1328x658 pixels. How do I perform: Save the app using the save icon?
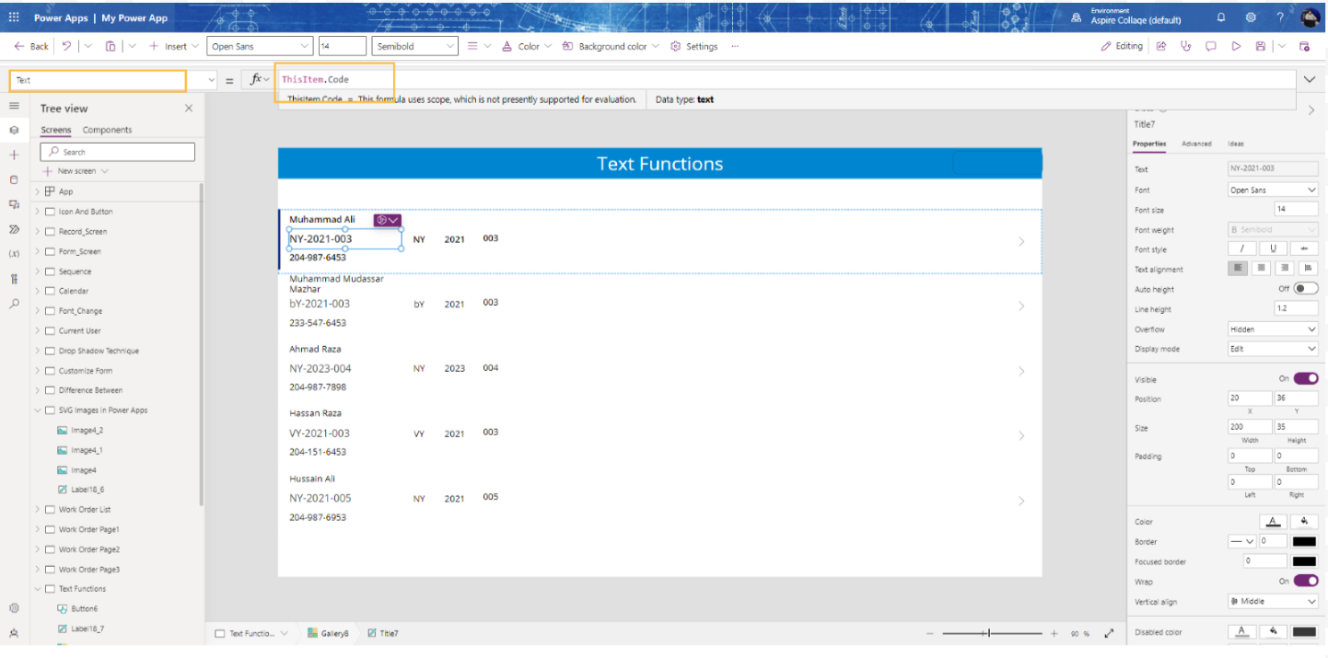point(1261,45)
